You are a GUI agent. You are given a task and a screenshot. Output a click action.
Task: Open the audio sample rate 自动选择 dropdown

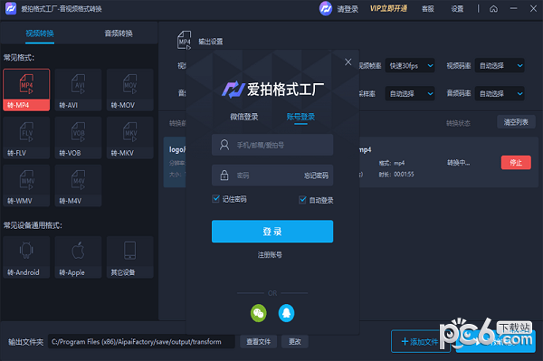coord(410,93)
